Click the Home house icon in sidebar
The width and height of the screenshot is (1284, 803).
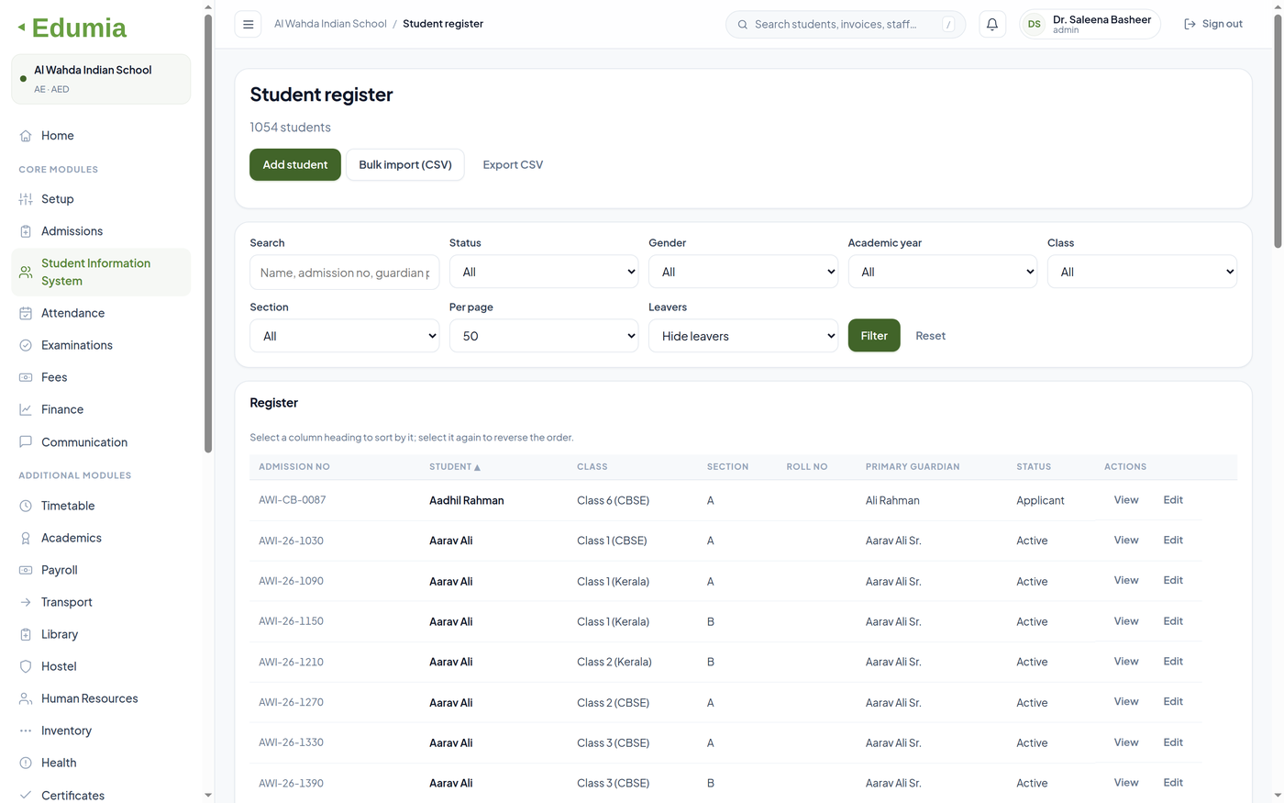[26, 136]
